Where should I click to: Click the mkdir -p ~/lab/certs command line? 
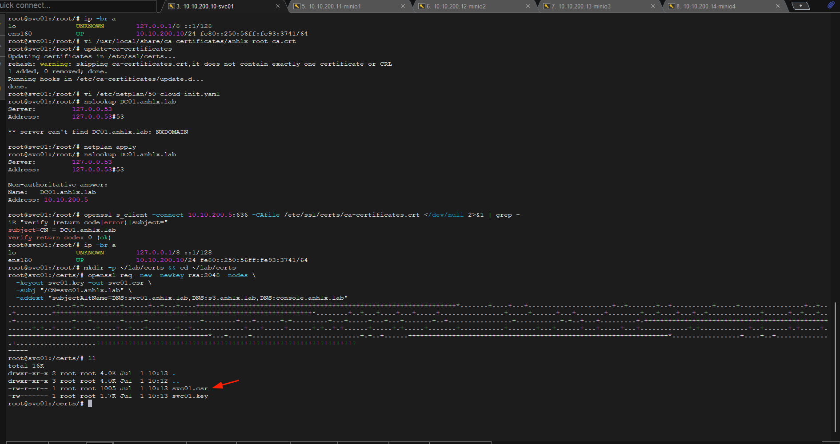click(x=122, y=268)
